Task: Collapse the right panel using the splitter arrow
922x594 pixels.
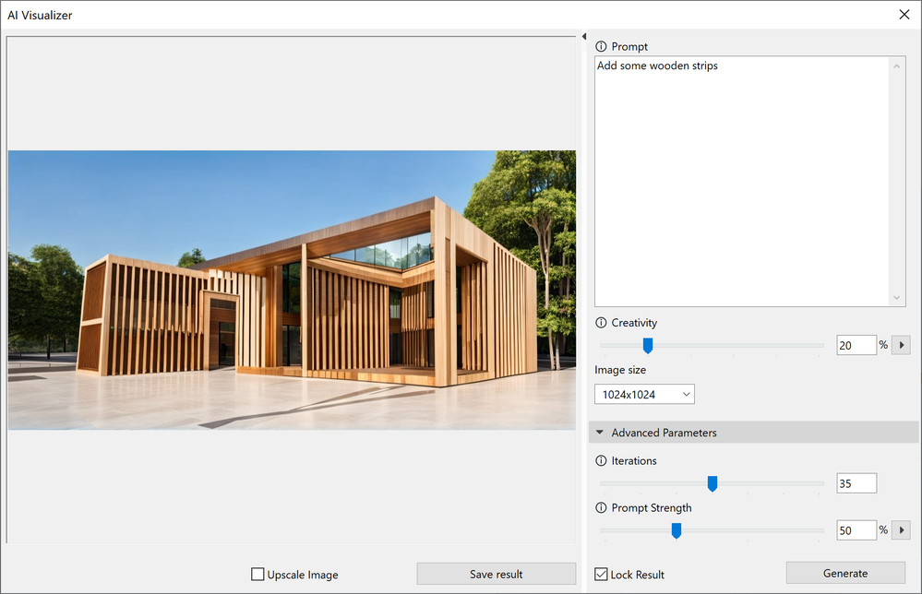Action: [x=584, y=36]
